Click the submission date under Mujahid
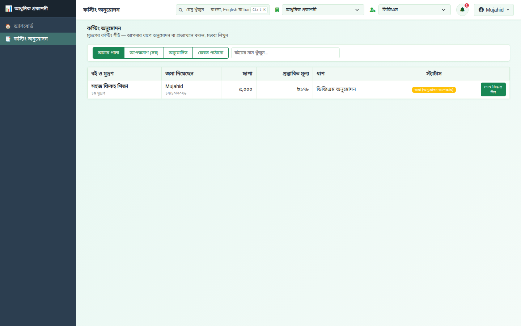This screenshot has height=326, width=521. [176, 93]
